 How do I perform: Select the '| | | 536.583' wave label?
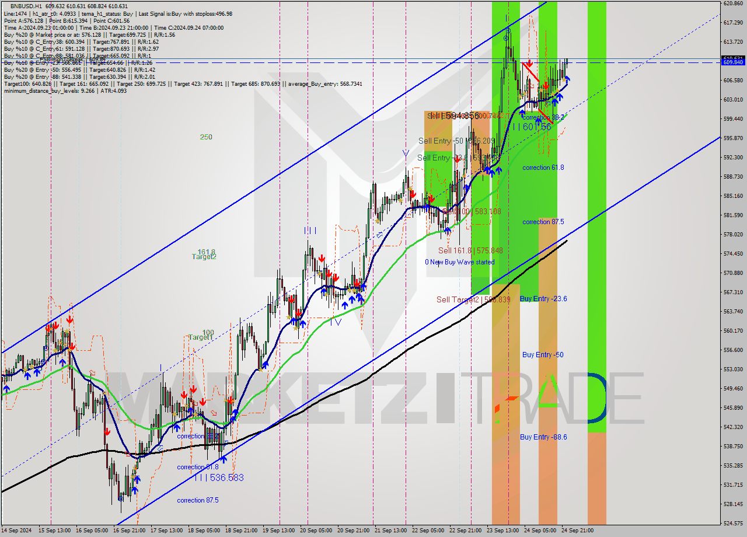tap(219, 477)
